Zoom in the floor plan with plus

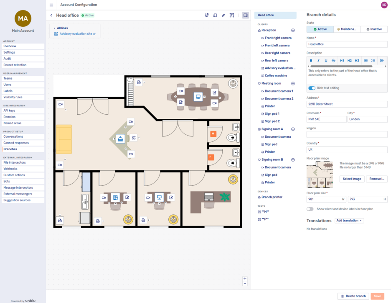tap(245, 279)
